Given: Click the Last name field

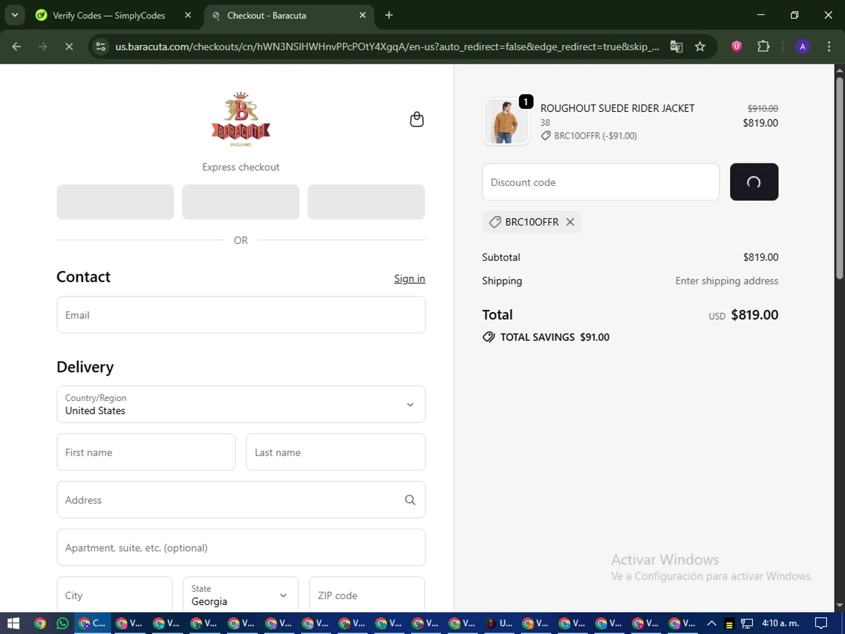Looking at the screenshot, I should pos(335,452).
